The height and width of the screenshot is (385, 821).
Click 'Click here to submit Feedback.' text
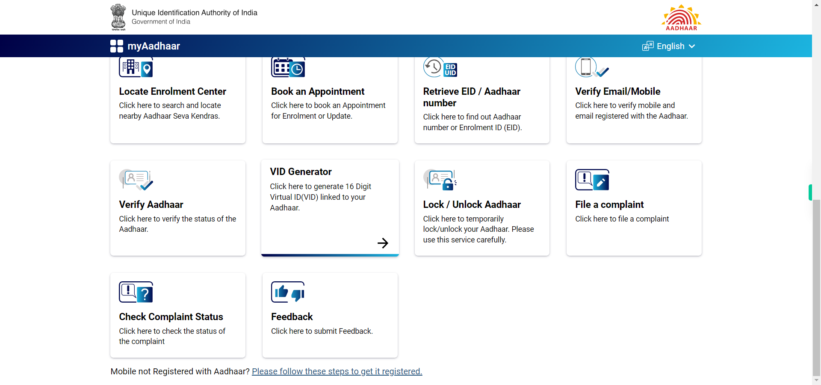point(322,331)
